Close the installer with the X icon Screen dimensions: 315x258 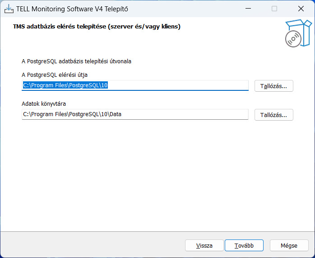[301, 9]
